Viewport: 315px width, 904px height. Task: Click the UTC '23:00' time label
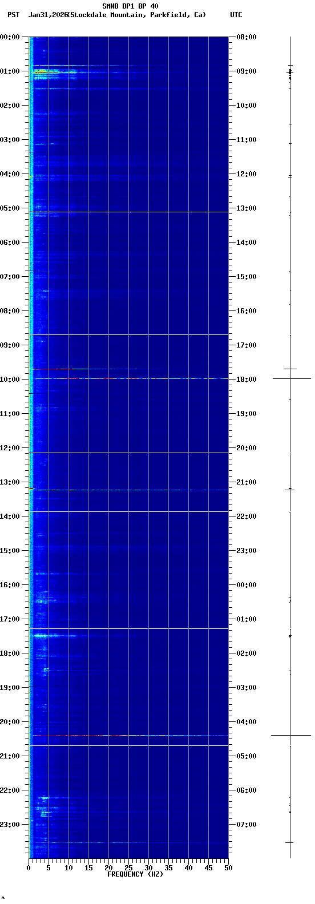[x=247, y=551]
